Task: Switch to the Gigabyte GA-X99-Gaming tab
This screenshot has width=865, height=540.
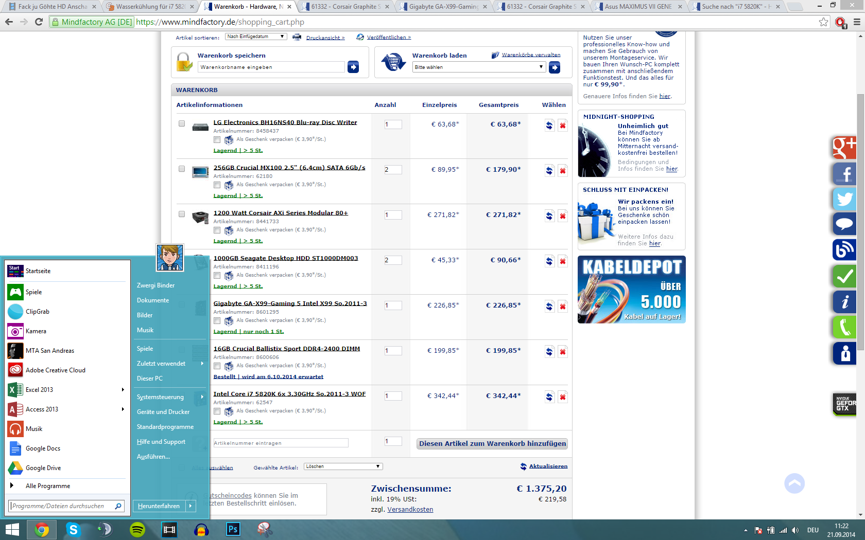Action: pyautogui.click(x=443, y=7)
